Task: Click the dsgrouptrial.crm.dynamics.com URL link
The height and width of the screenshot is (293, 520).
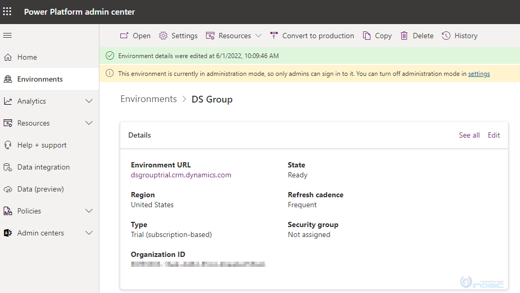Action: 181,175
